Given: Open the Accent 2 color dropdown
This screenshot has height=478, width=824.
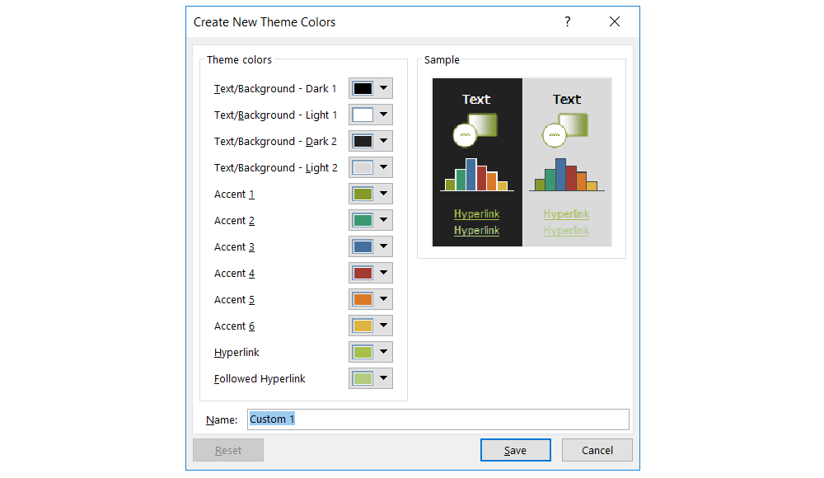Looking at the screenshot, I should click(x=383, y=220).
